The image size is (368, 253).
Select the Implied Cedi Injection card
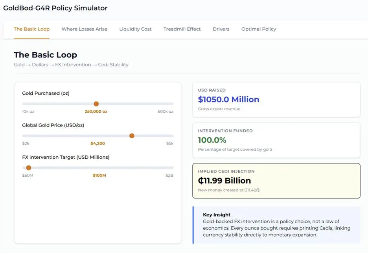pos(276,181)
